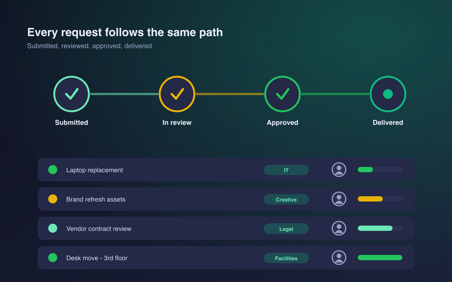Screen dimensions: 452x282
Task: Open the Vendor contract review request
Action: coord(226,228)
